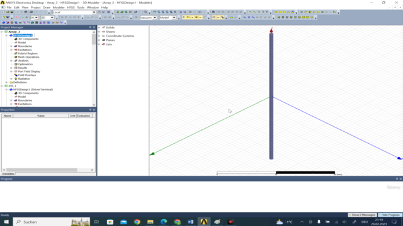Open the HFSS menu
The height and width of the screenshot is (226, 403).
click(71, 8)
